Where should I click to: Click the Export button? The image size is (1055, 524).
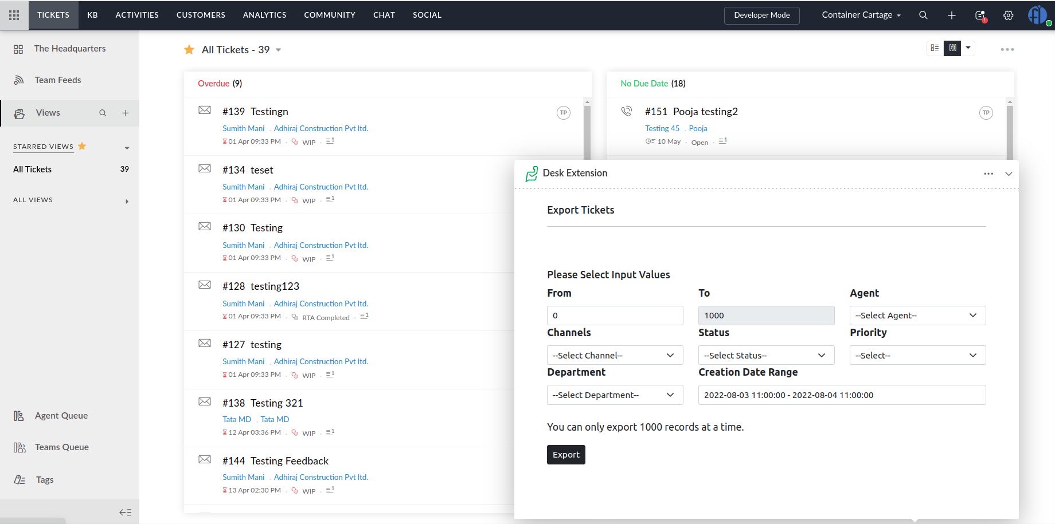point(566,455)
